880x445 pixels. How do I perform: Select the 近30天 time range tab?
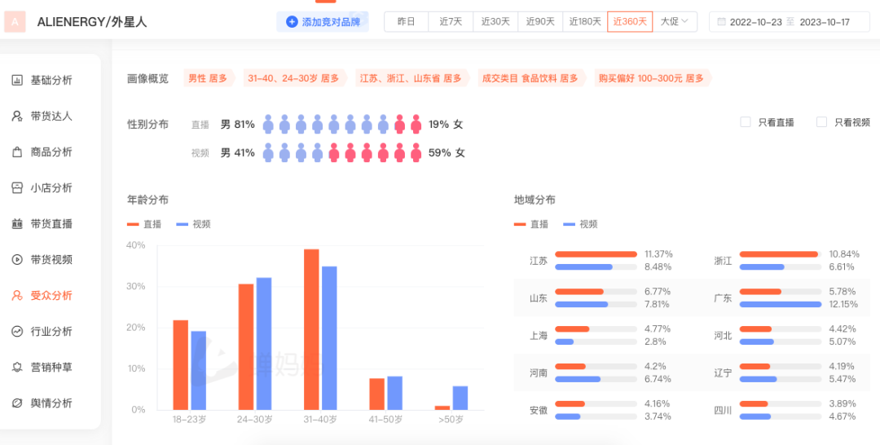(x=495, y=22)
